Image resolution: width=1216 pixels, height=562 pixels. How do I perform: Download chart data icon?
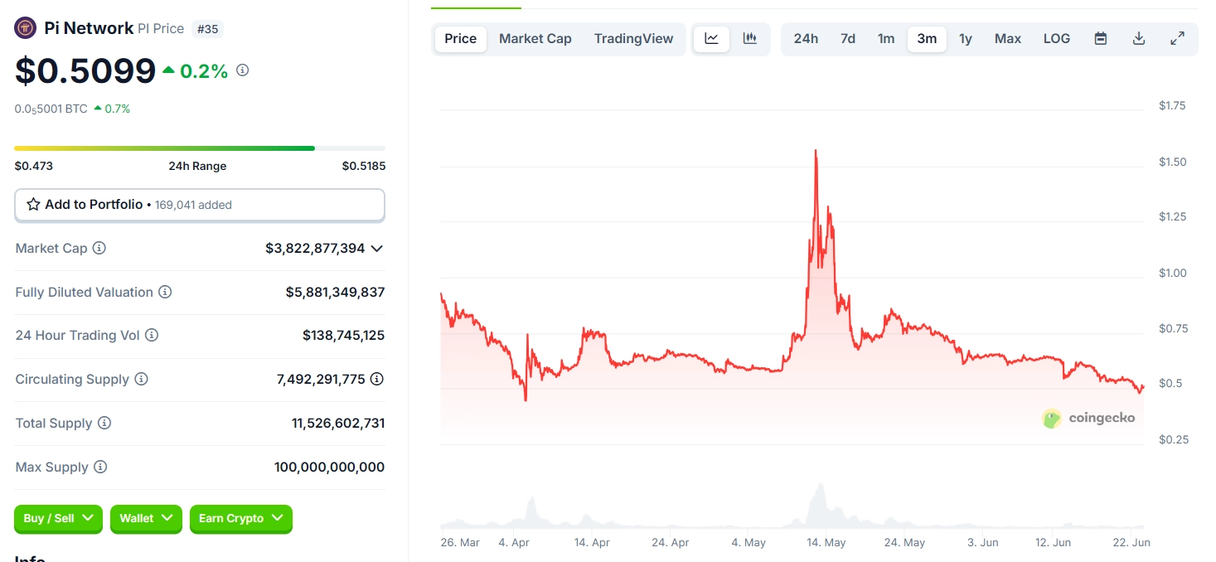[1139, 38]
